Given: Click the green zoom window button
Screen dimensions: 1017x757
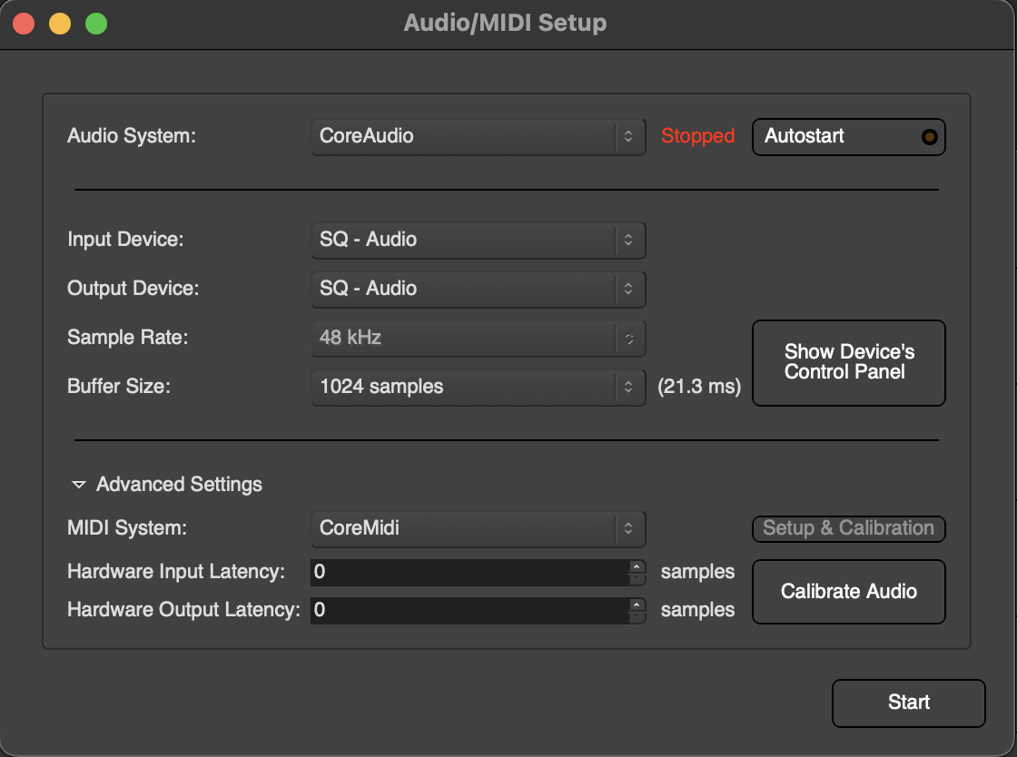Looking at the screenshot, I should 96,24.
